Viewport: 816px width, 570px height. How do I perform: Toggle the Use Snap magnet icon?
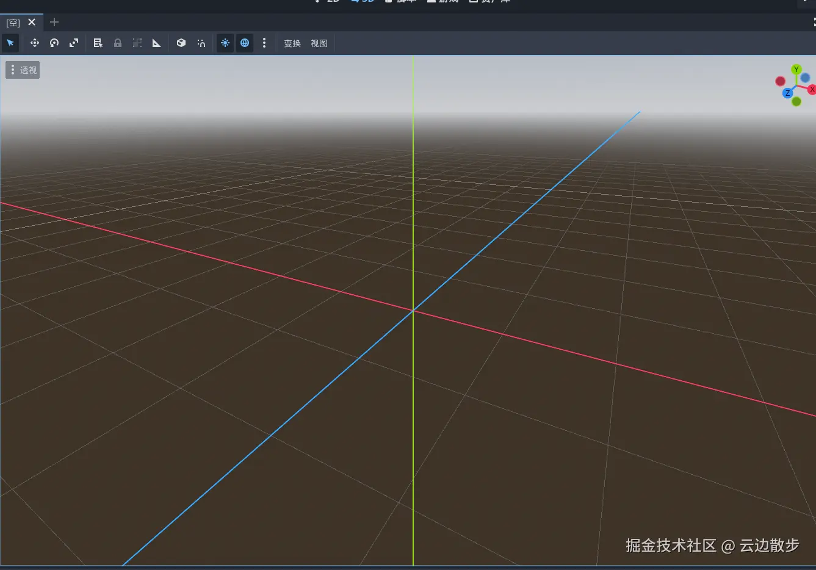click(x=201, y=43)
